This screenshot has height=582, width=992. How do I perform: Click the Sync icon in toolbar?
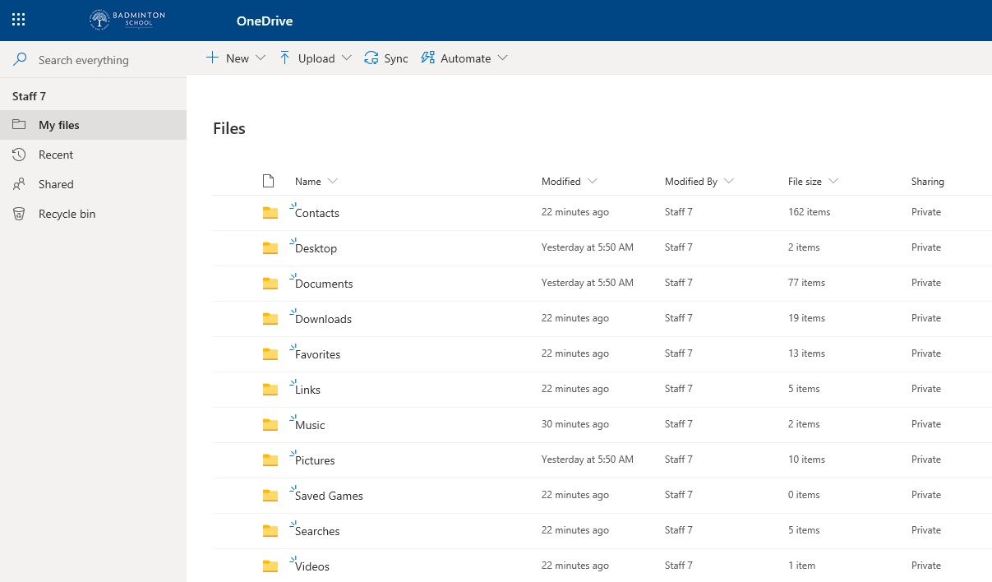pyautogui.click(x=371, y=58)
